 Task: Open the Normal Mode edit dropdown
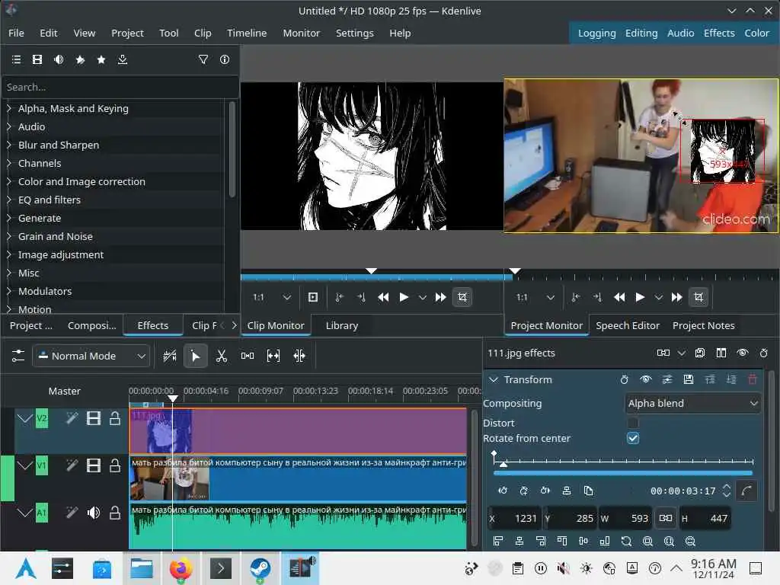point(91,356)
